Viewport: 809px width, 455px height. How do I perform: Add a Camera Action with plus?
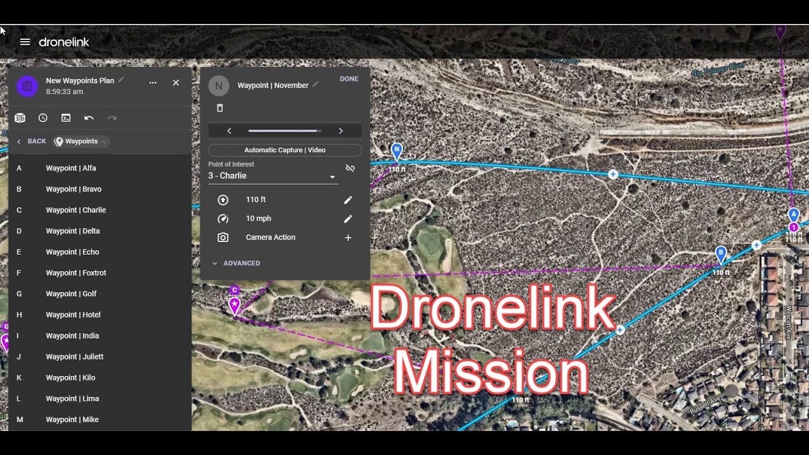point(348,238)
